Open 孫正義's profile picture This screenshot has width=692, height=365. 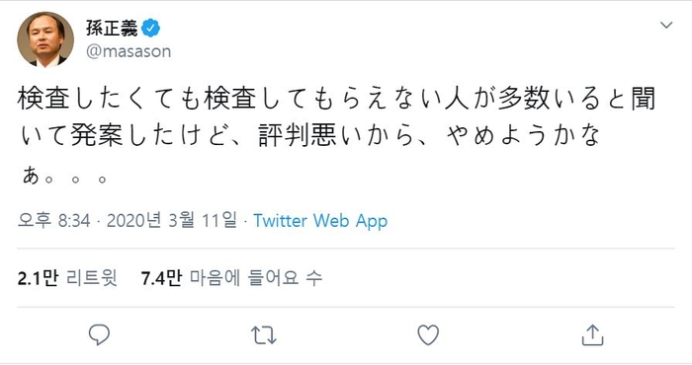click(x=45, y=39)
